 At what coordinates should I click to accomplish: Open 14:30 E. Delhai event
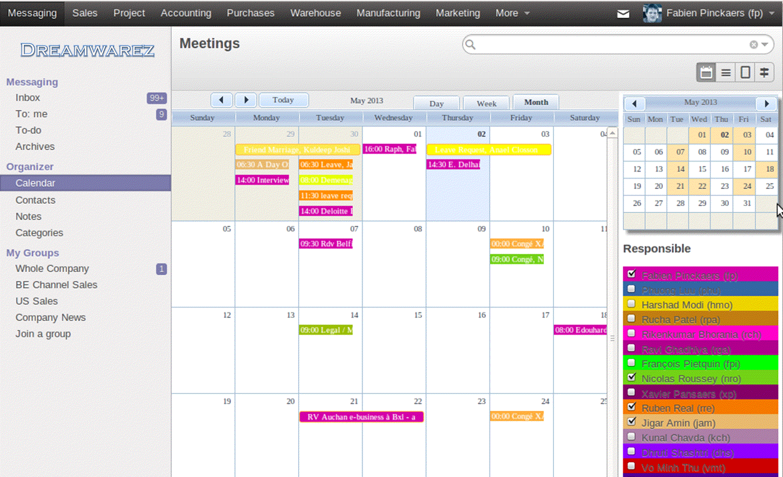(453, 165)
